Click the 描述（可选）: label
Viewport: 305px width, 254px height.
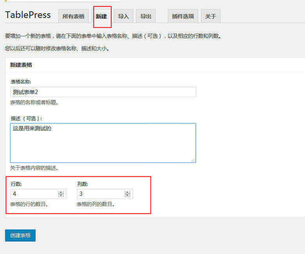pyautogui.click(x=26, y=118)
